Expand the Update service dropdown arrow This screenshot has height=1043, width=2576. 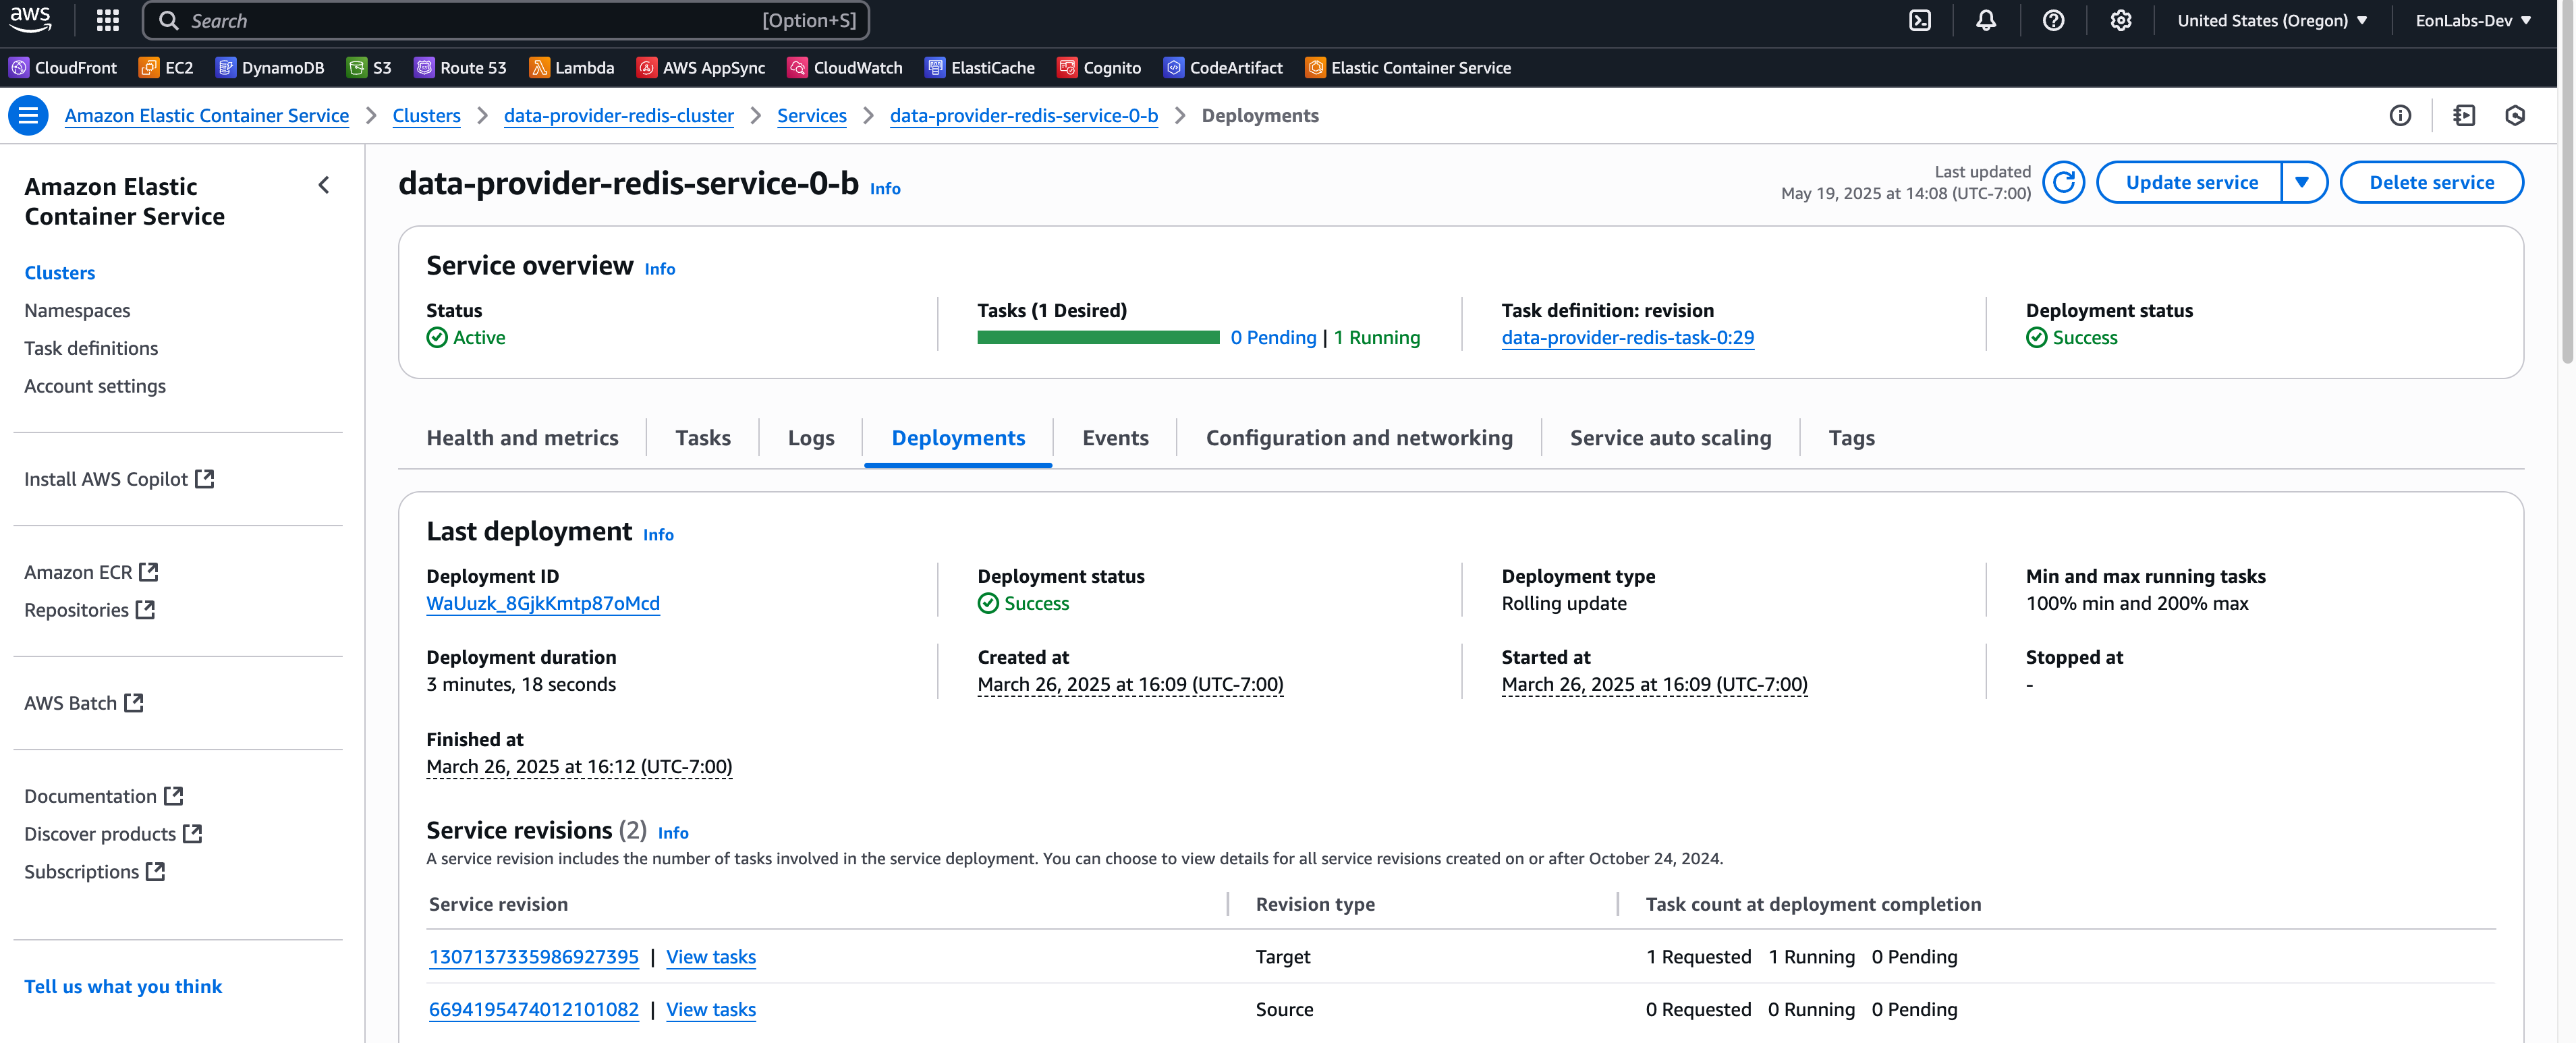[2302, 182]
